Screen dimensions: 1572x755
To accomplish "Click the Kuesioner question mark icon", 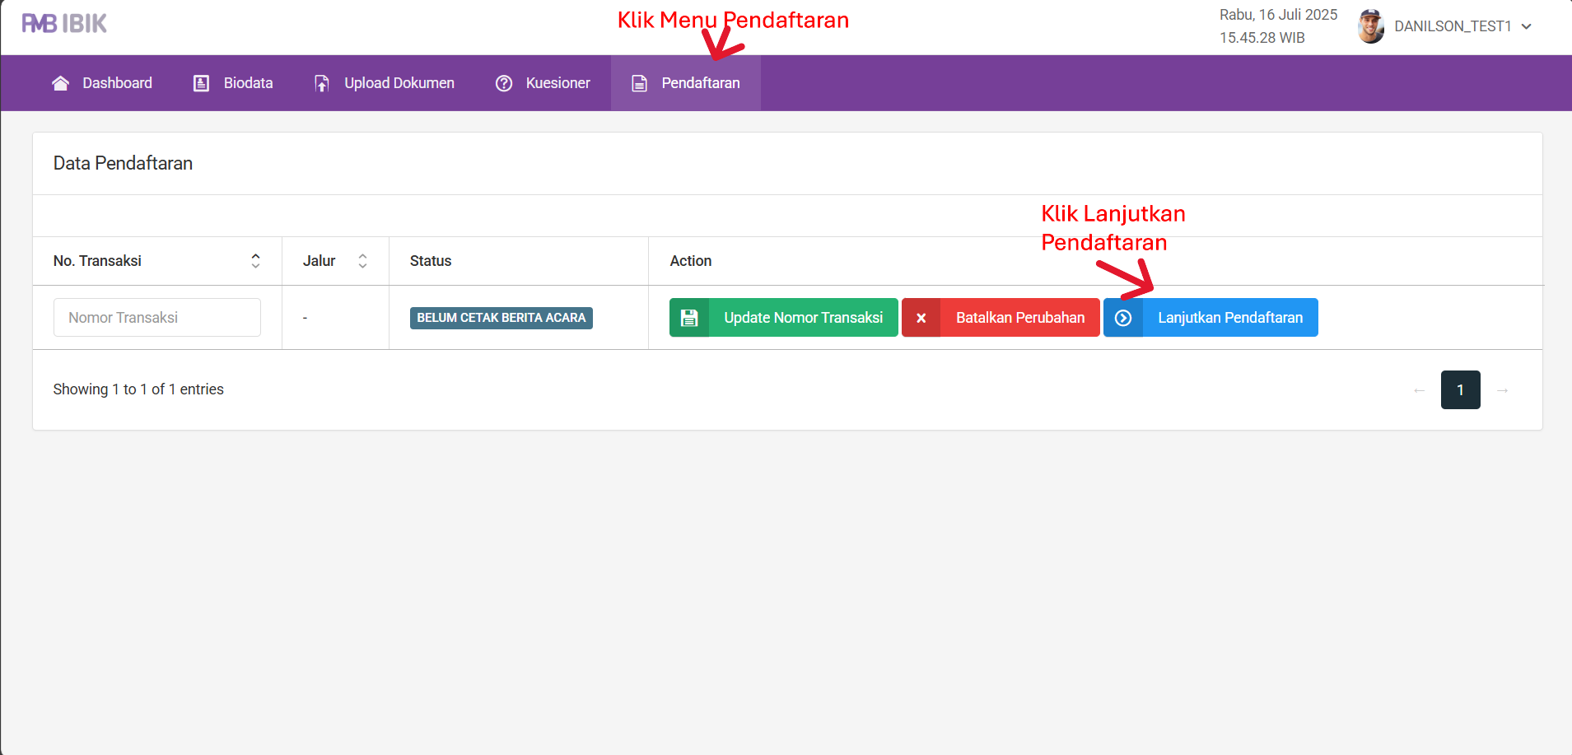I will point(504,83).
